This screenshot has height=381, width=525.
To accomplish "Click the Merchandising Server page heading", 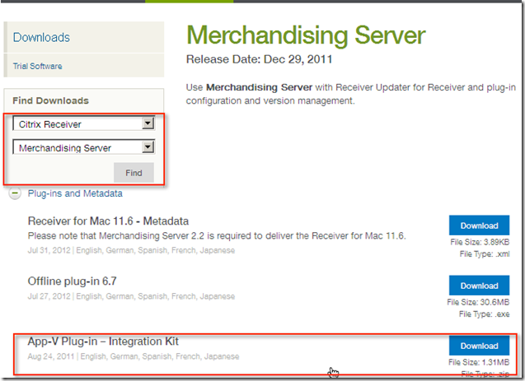I will [x=306, y=35].
